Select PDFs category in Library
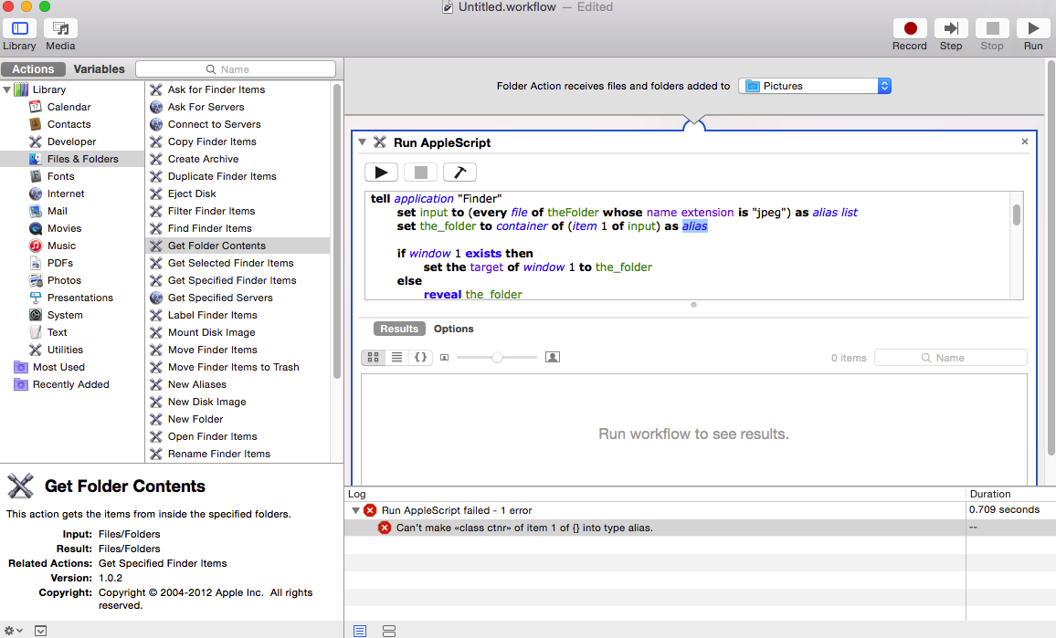1056x638 pixels. pyautogui.click(x=60, y=263)
